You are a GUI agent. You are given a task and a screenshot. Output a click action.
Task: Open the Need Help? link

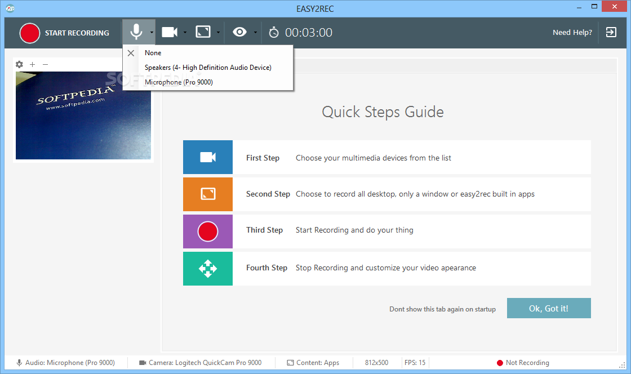click(x=572, y=33)
